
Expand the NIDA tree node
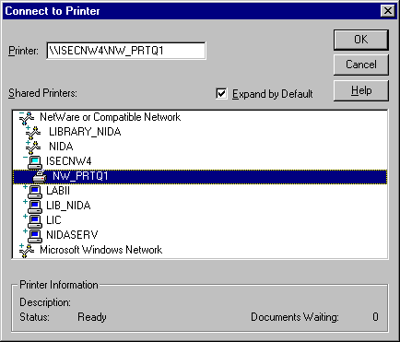coord(29,142)
